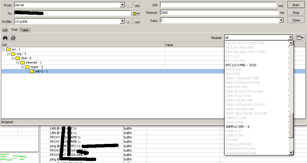The width and height of the screenshot is (307, 163).
Task: Collapse the mgmt - 2 tree node
Action: pyautogui.click(x=22, y=67)
